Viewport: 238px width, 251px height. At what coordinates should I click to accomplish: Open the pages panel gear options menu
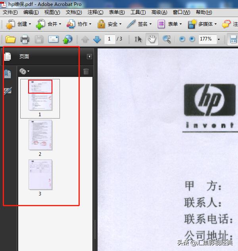tap(24, 71)
